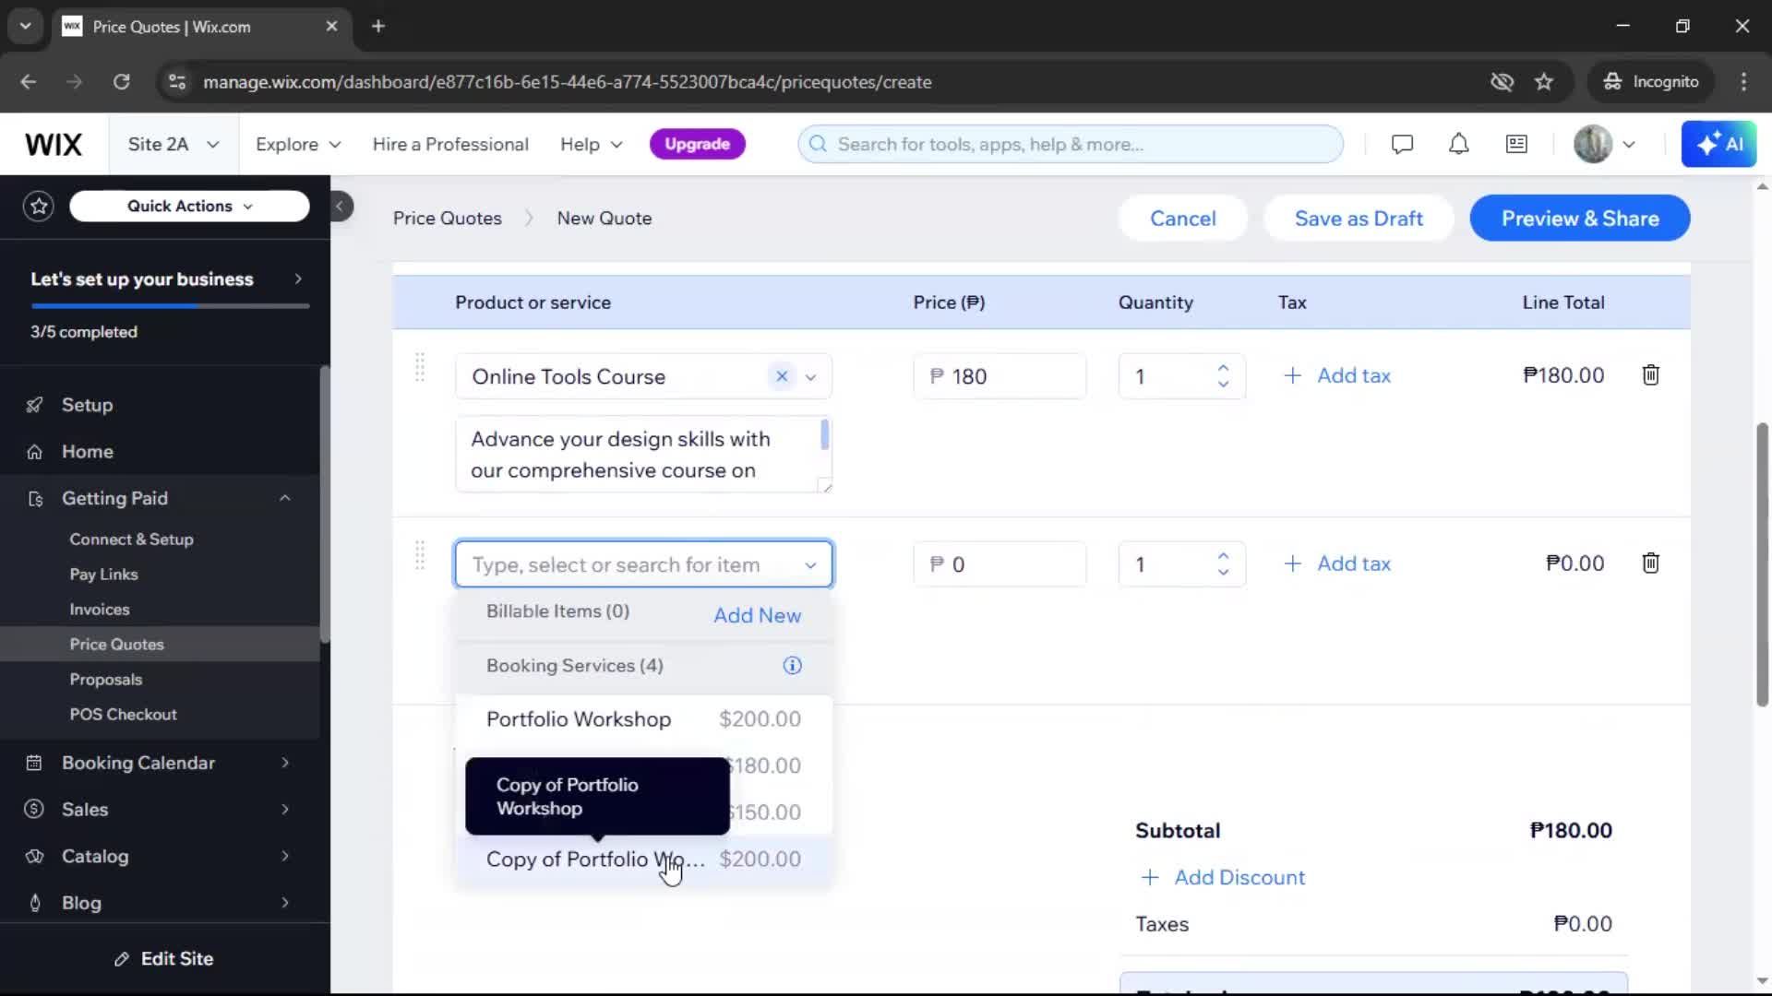This screenshot has width=1772, height=996.
Task: Open Let's set up your business
Action: [165, 279]
